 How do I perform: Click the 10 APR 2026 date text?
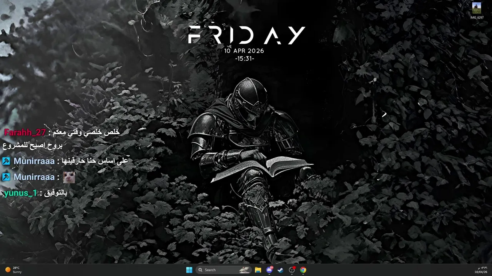244,51
